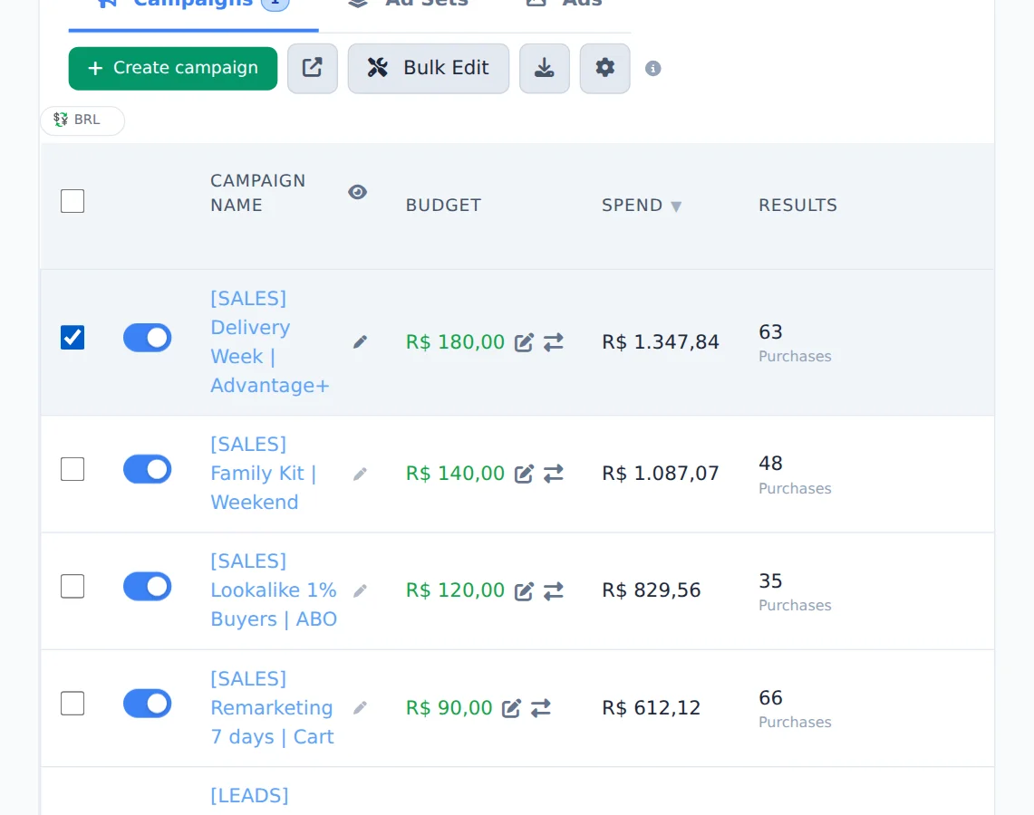This screenshot has height=815, width=1034.
Task: Click swap arrows beside R$ 120,00 budget
Action: [554, 591]
